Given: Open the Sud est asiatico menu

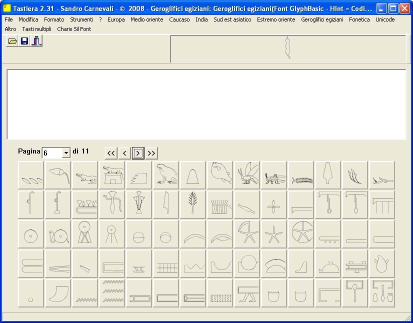Looking at the screenshot, I should click(232, 19).
